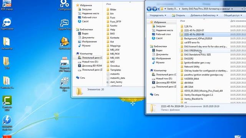Select the Diagnosis Files desktop icon
Image resolution: width=246 pixels, height=138 pixels.
65,84
